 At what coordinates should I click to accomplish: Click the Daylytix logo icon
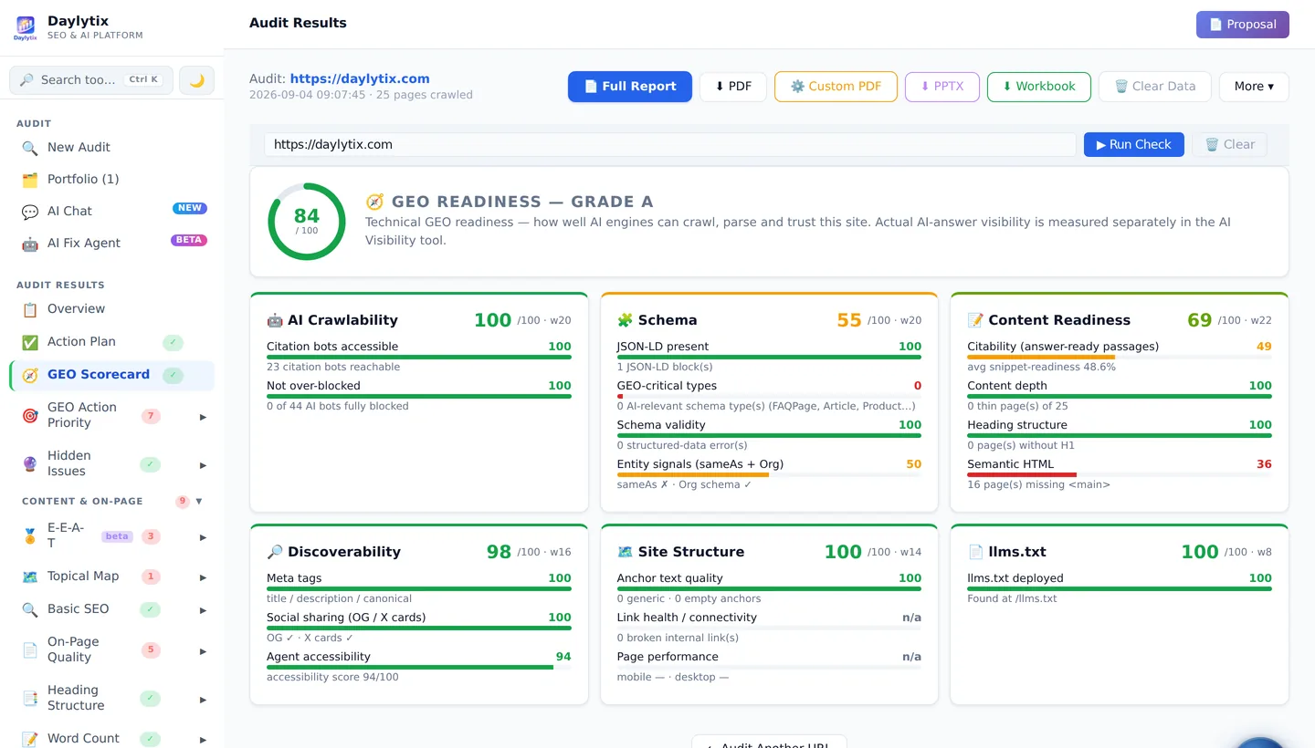[x=26, y=27]
